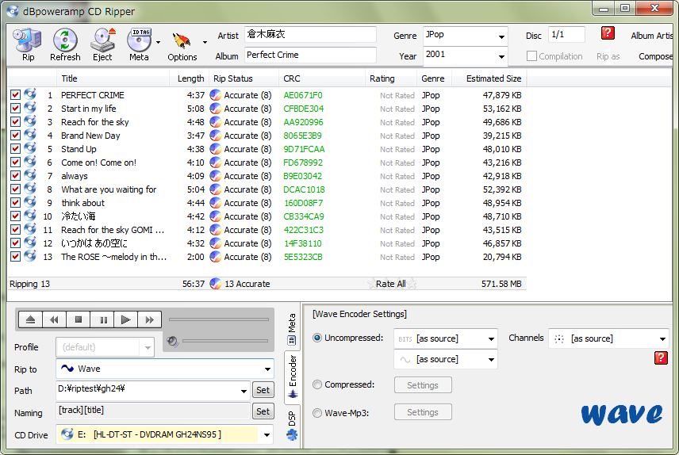Open Compressed Settings button
Image resolution: width=679 pixels, height=455 pixels.
[423, 385]
